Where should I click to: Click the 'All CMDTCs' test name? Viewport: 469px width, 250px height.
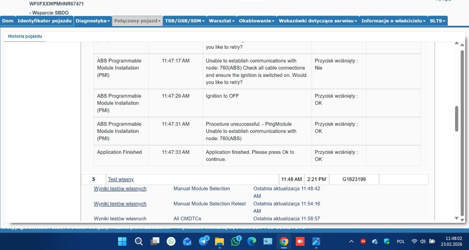point(187,219)
